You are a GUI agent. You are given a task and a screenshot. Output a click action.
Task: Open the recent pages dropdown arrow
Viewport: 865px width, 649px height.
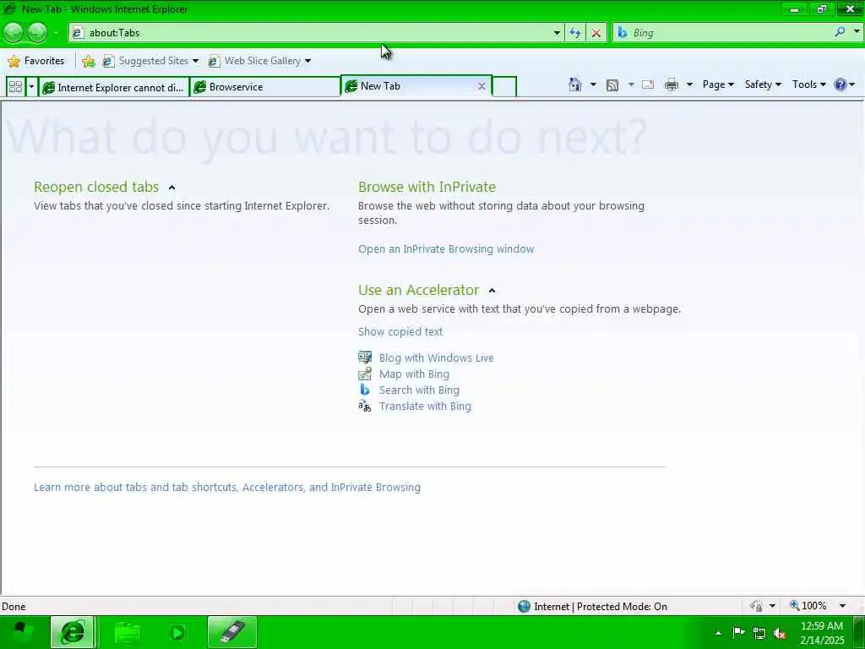(x=56, y=33)
